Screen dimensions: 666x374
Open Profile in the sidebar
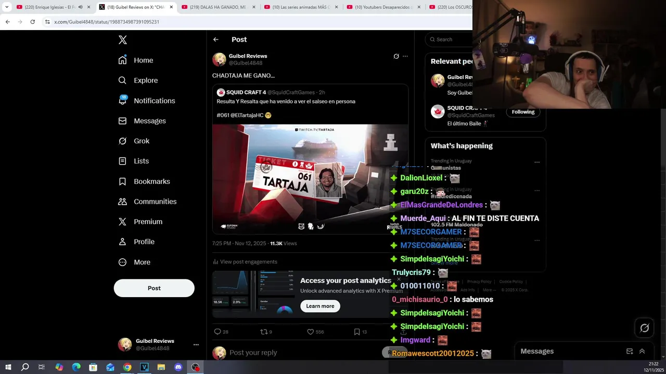point(136,242)
